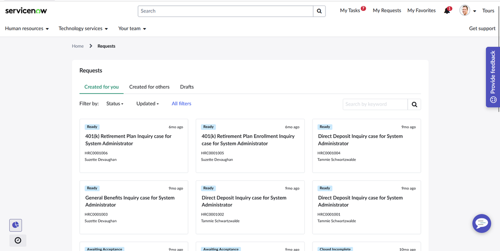
Task: Click the clock icon button
Action: coord(18,240)
